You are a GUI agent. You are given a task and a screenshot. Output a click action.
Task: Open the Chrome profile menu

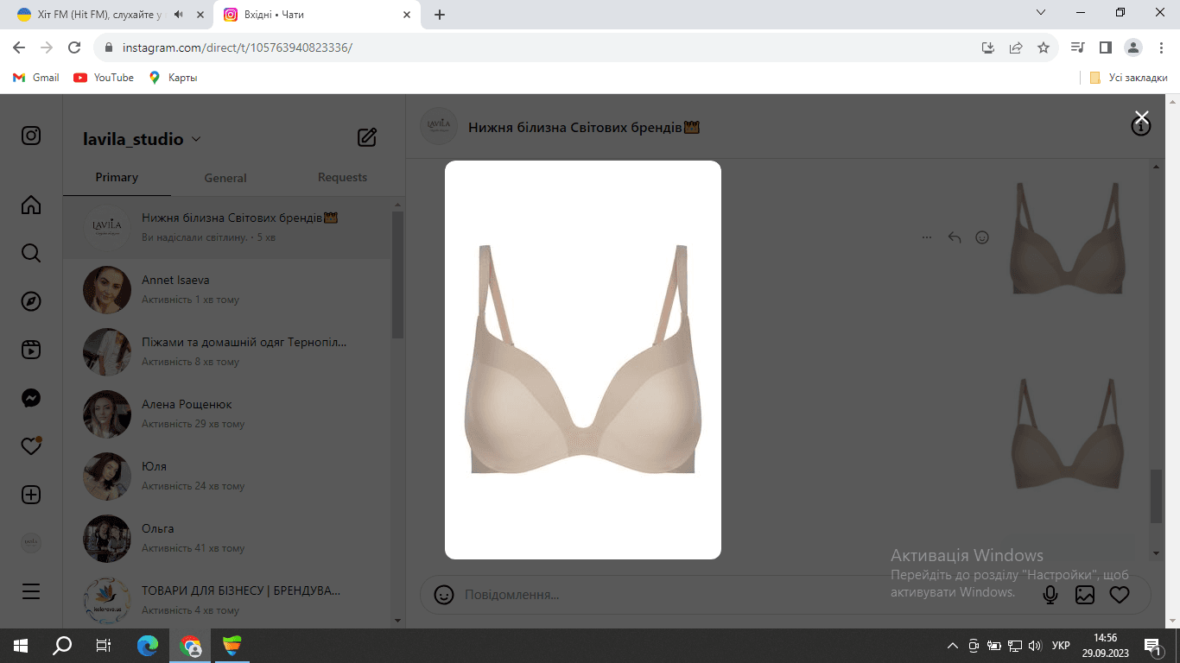tap(1133, 47)
